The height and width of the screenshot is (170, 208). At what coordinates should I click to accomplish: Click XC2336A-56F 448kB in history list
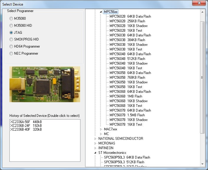coord(26,122)
